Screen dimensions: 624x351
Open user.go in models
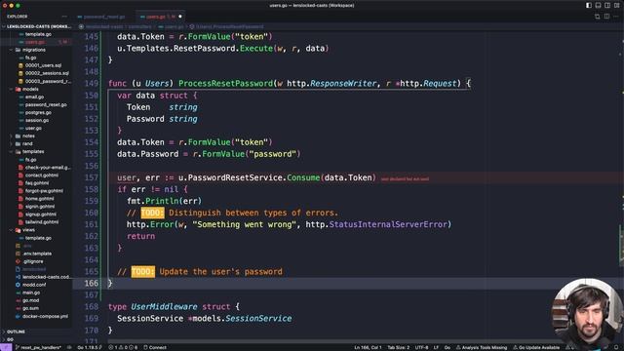tap(33, 128)
